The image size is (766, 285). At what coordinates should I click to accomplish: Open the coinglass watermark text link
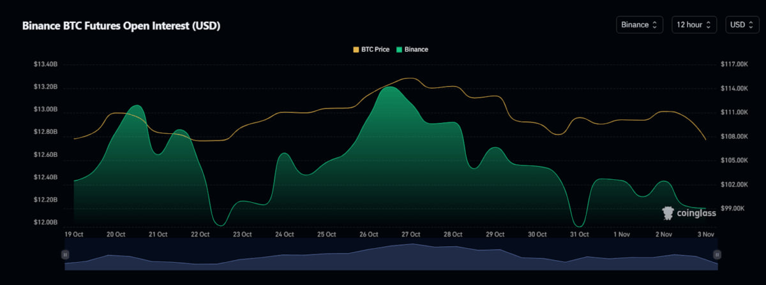pyautogui.click(x=696, y=214)
